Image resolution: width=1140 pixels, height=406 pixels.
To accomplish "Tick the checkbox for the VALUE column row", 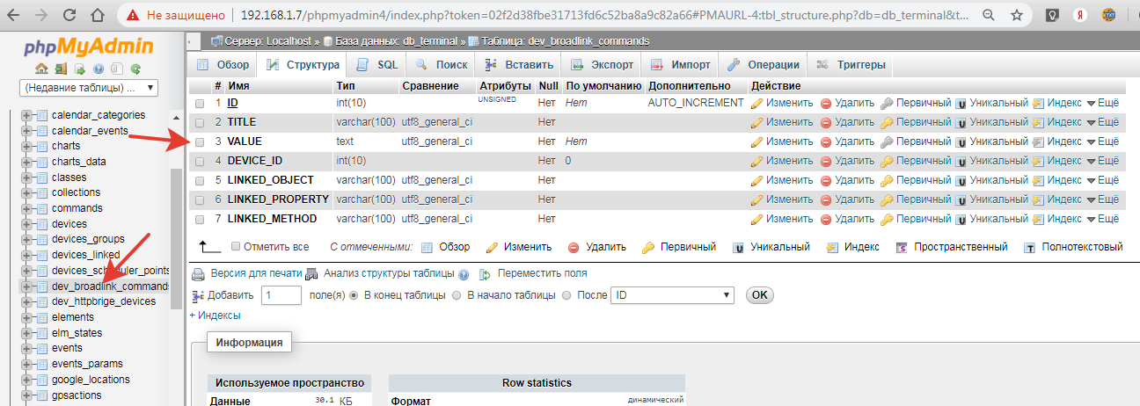I will pyautogui.click(x=200, y=141).
